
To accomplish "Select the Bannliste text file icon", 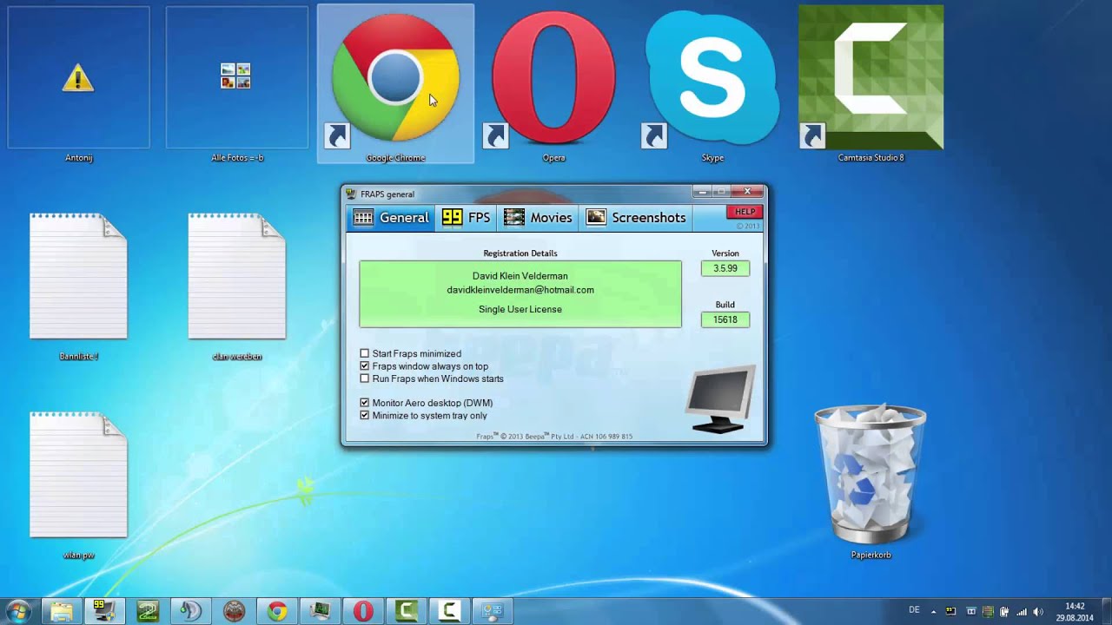I will (78, 286).
